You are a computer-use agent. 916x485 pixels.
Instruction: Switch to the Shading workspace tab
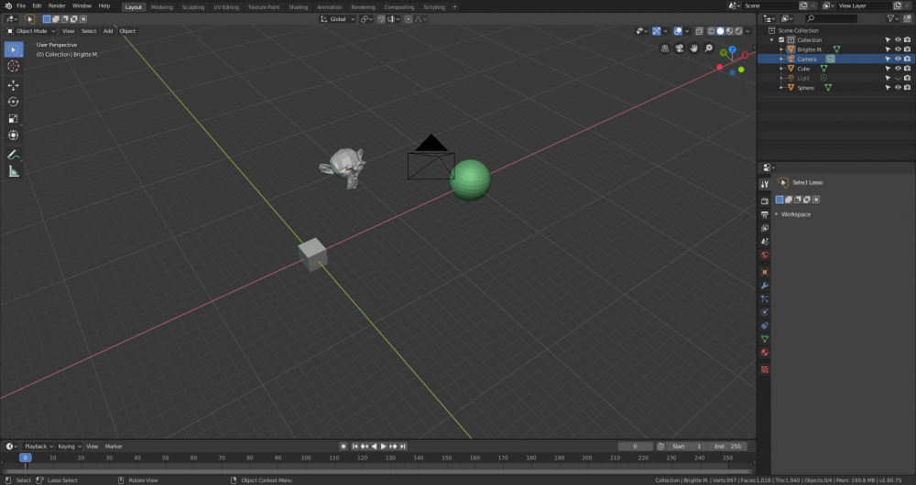tap(298, 7)
